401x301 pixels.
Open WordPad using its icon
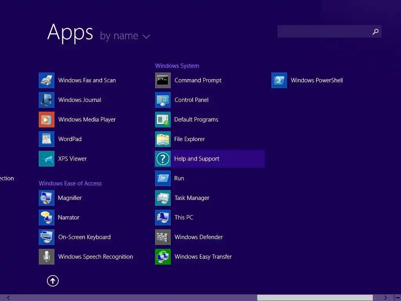(47, 139)
